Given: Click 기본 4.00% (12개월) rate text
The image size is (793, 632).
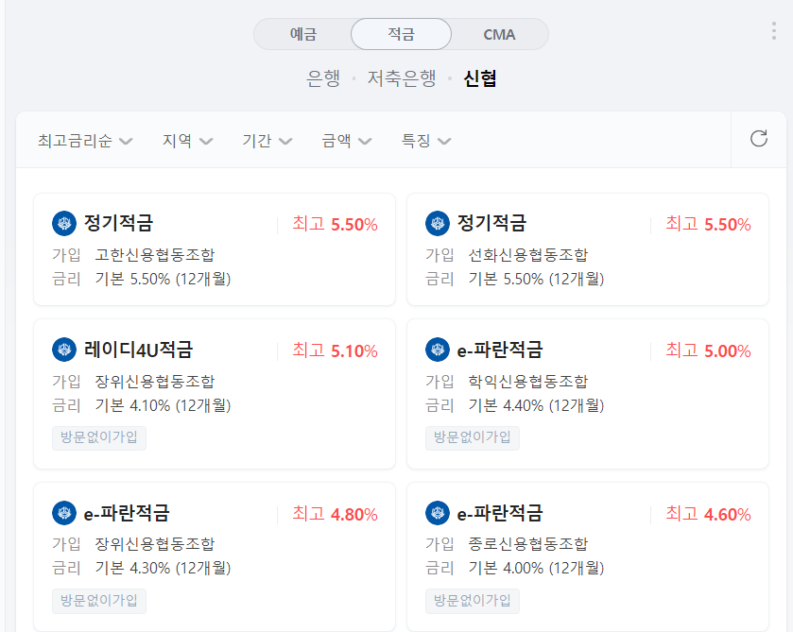Looking at the screenshot, I should (x=536, y=569).
